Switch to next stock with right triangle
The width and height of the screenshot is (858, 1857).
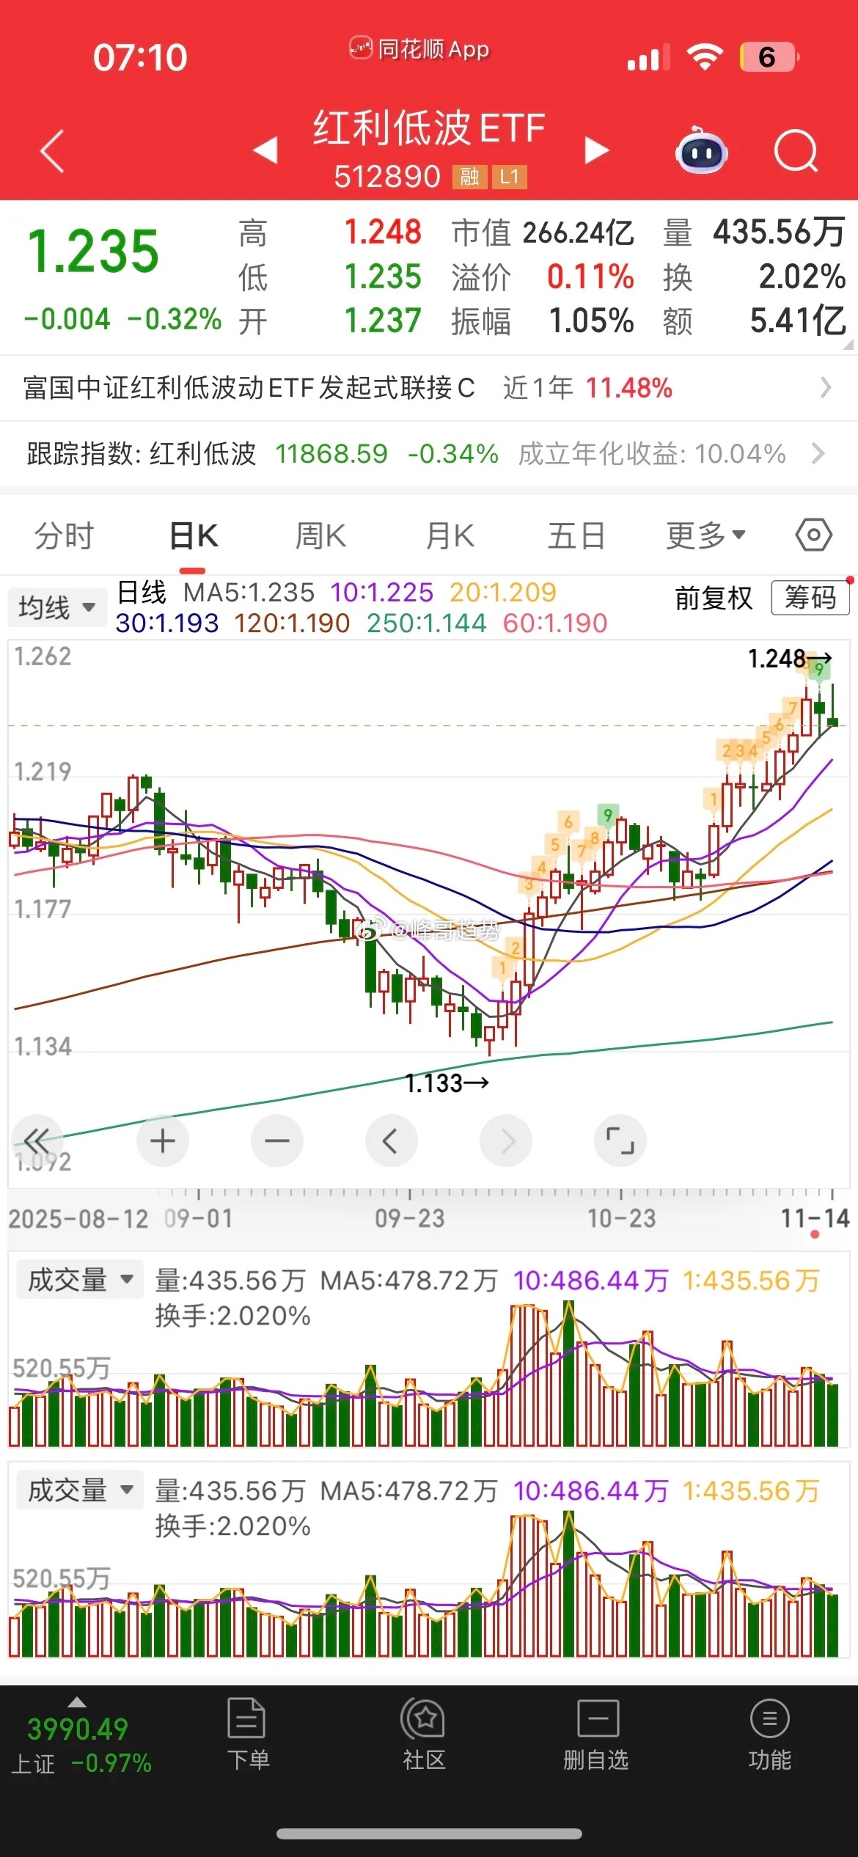point(597,150)
